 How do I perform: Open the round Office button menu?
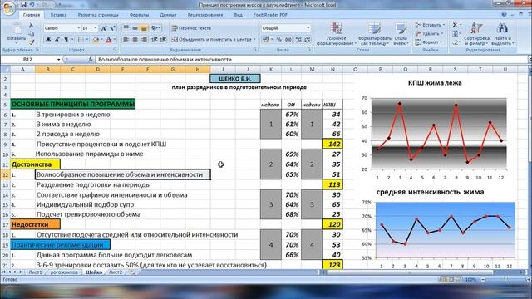point(8,7)
